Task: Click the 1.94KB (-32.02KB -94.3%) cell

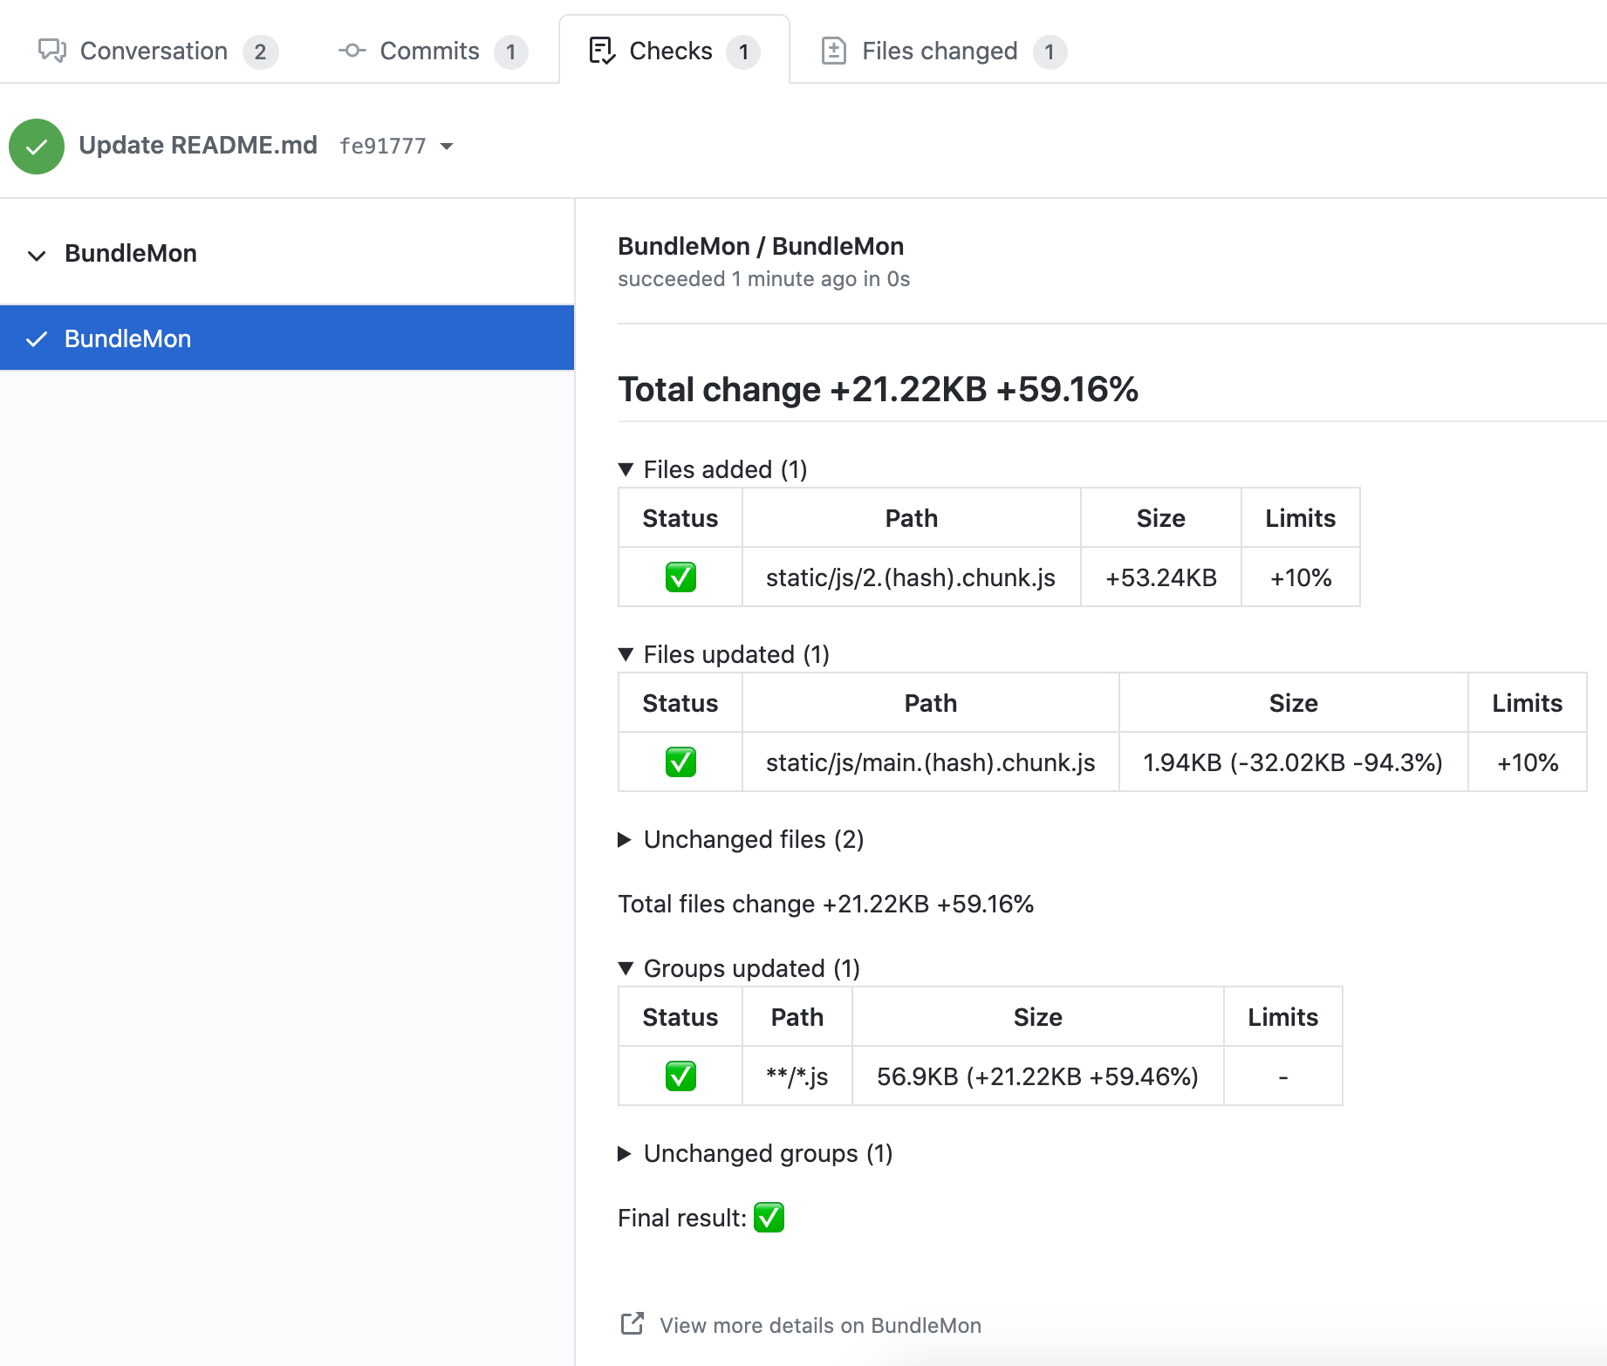Action: [x=1293, y=762]
